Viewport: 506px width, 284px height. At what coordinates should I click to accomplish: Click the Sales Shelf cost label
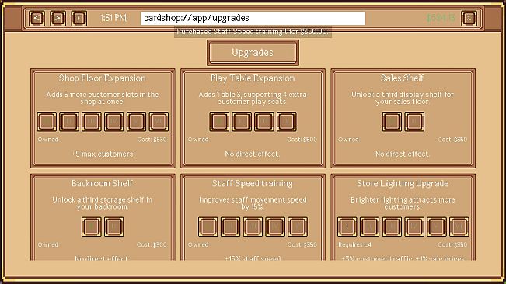click(452, 140)
